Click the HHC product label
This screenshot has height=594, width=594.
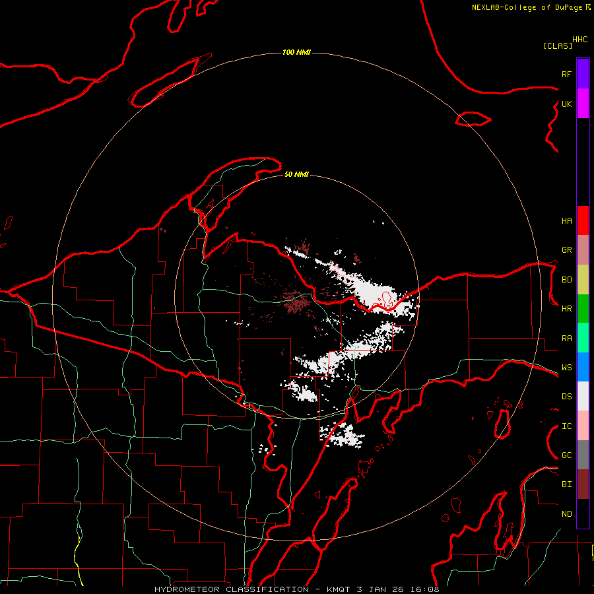[580, 40]
